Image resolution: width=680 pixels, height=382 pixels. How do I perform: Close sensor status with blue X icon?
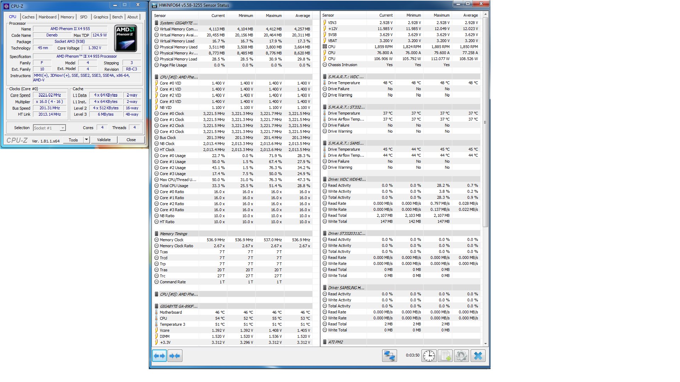tap(478, 356)
